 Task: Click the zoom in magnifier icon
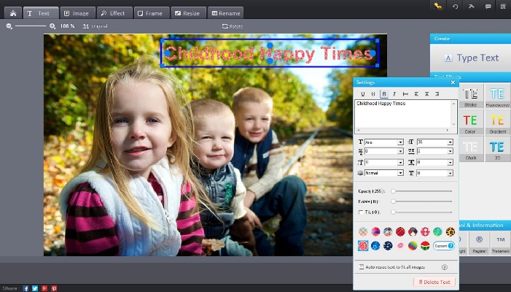52,26
